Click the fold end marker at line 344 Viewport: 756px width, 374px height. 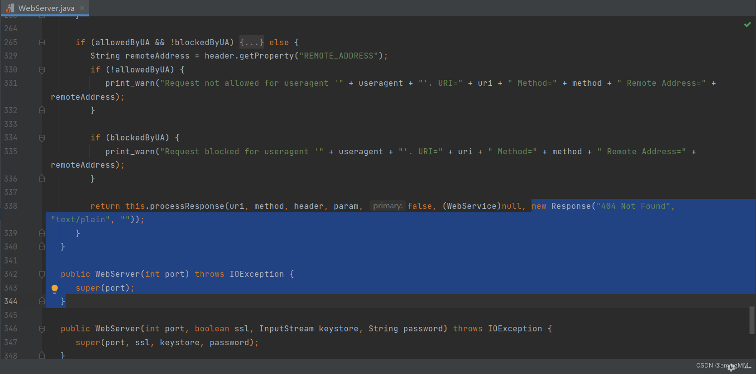coord(42,301)
